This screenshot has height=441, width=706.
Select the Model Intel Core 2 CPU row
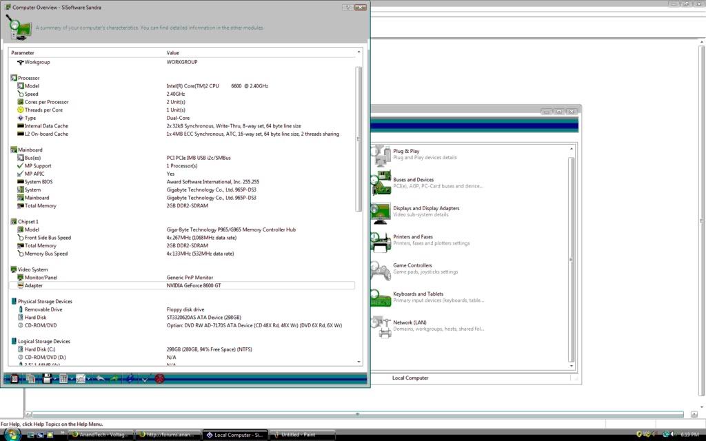click(182, 86)
